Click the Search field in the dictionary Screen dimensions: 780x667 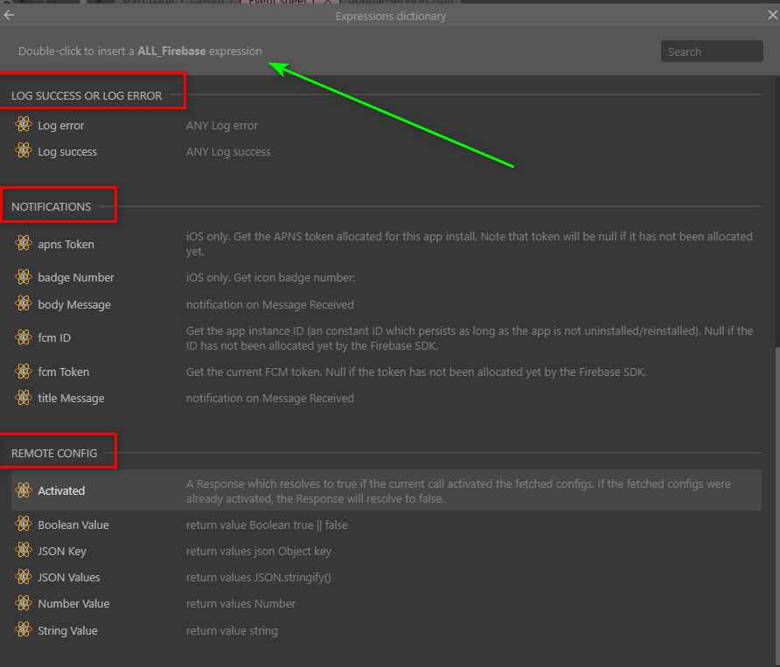pos(711,52)
